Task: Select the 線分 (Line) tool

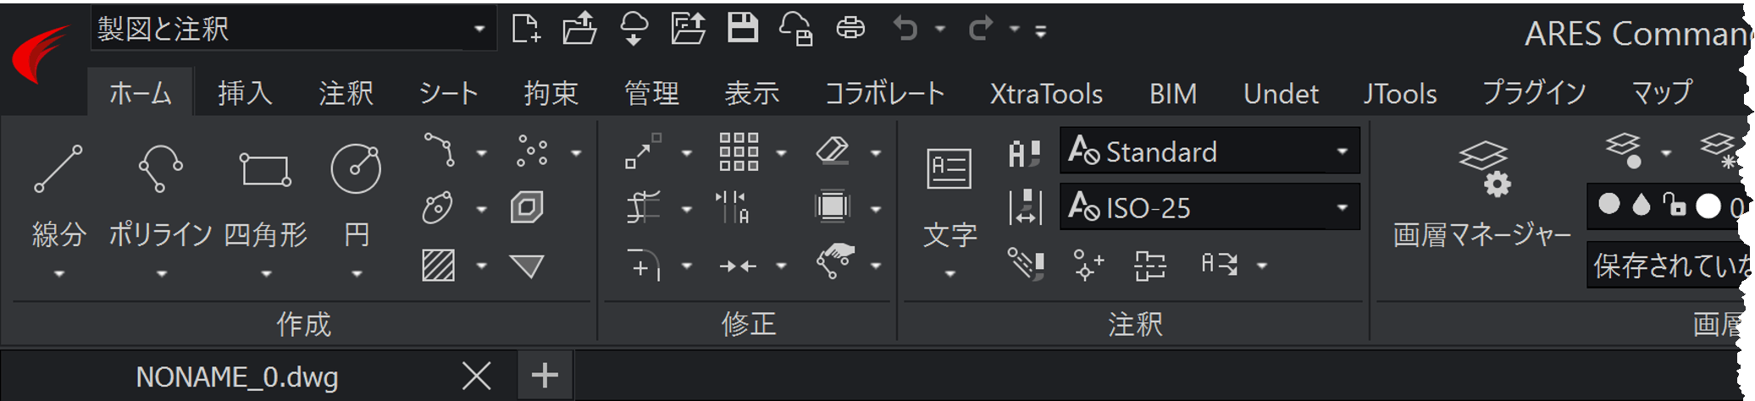Action: coord(58,195)
